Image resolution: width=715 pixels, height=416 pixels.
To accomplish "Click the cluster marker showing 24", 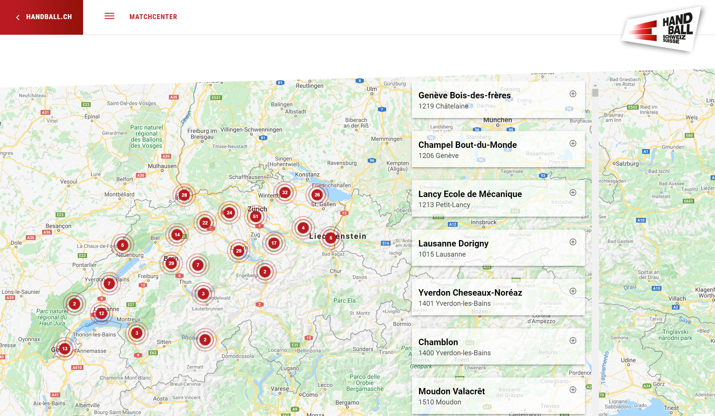I will [229, 213].
